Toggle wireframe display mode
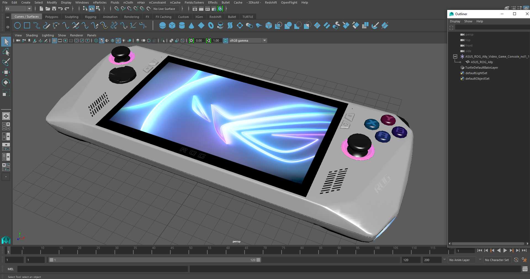The image size is (530, 279). pyautogui.click(x=96, y=41)
